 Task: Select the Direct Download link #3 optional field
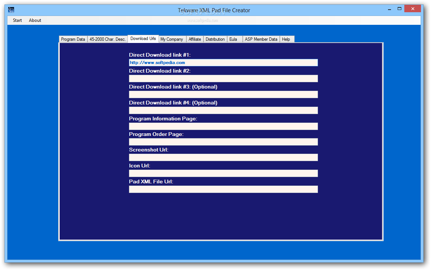223,94
